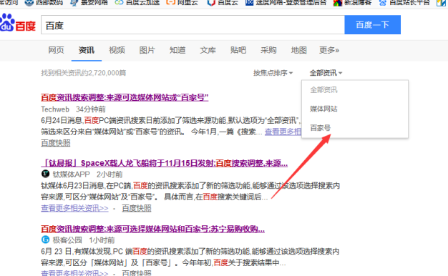The width and height of the screenshot is (448, 276).
Task: Go to the 知道 tab
Action: tap(177, 50)
